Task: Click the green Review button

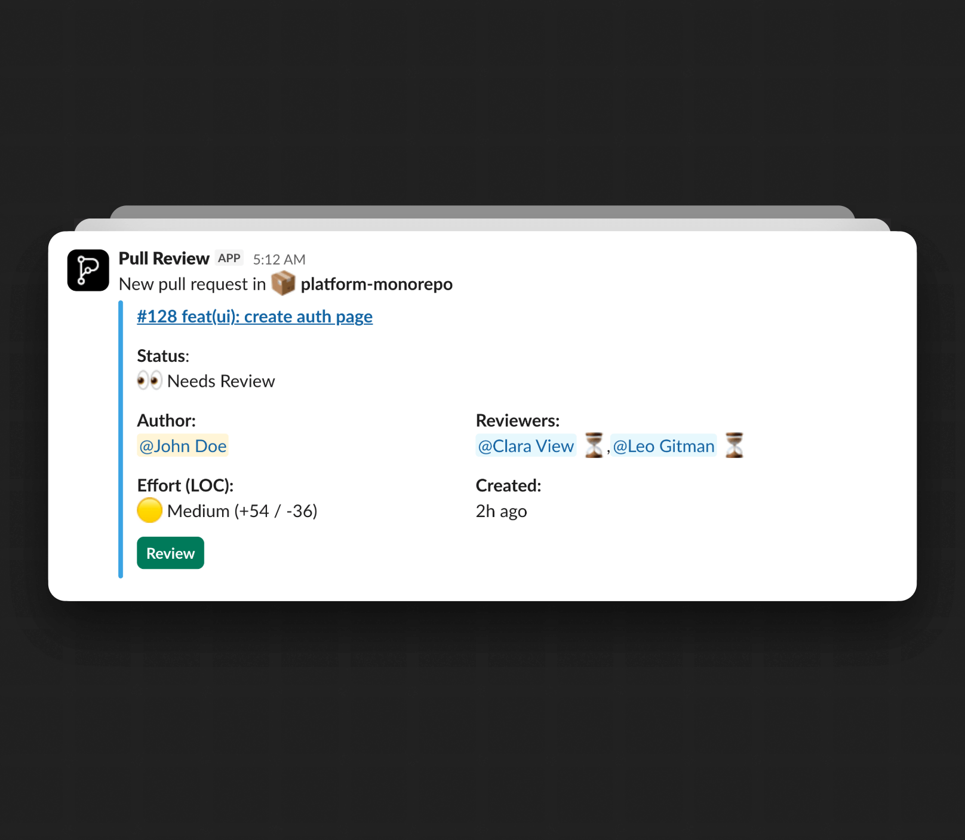Action: point(171,553)
